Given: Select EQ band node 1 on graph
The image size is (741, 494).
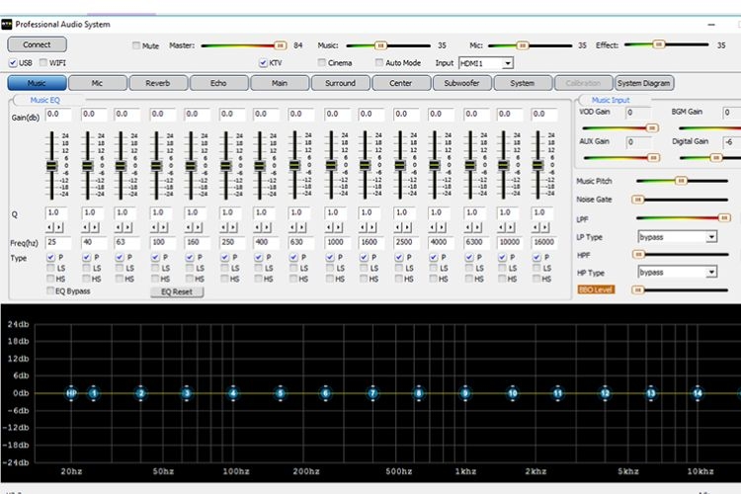Looking at the screenshot, I should (94, 393).
